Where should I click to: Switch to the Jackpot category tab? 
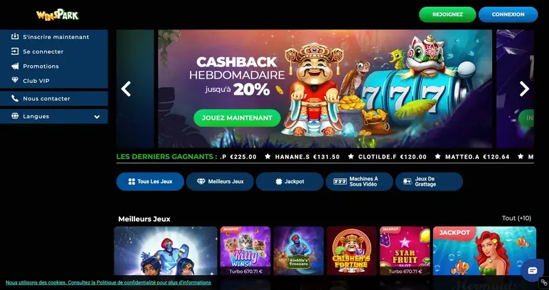coord(290,182)
